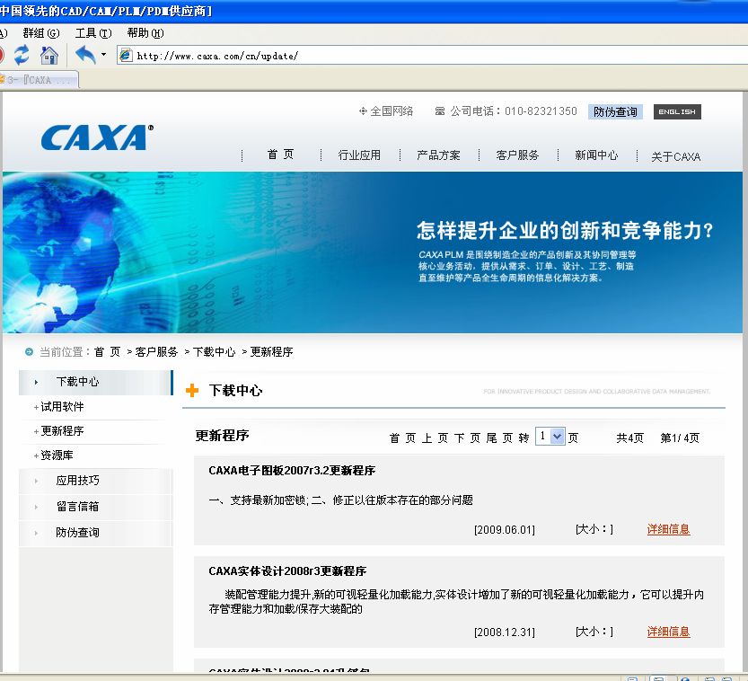Click CAXA电子图板2007r3.2更新程序 title
The width and height of the screenshot is (748, 681).
pos(292,471)
